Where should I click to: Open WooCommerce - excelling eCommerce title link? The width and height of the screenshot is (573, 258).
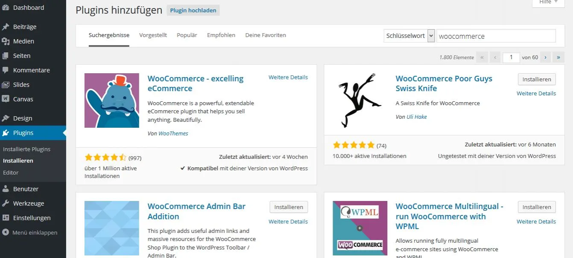click(x=196, y=83)
